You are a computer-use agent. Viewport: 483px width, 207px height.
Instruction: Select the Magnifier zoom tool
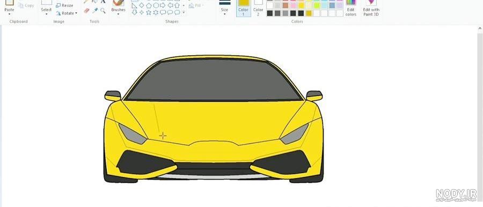pos(103,11)
